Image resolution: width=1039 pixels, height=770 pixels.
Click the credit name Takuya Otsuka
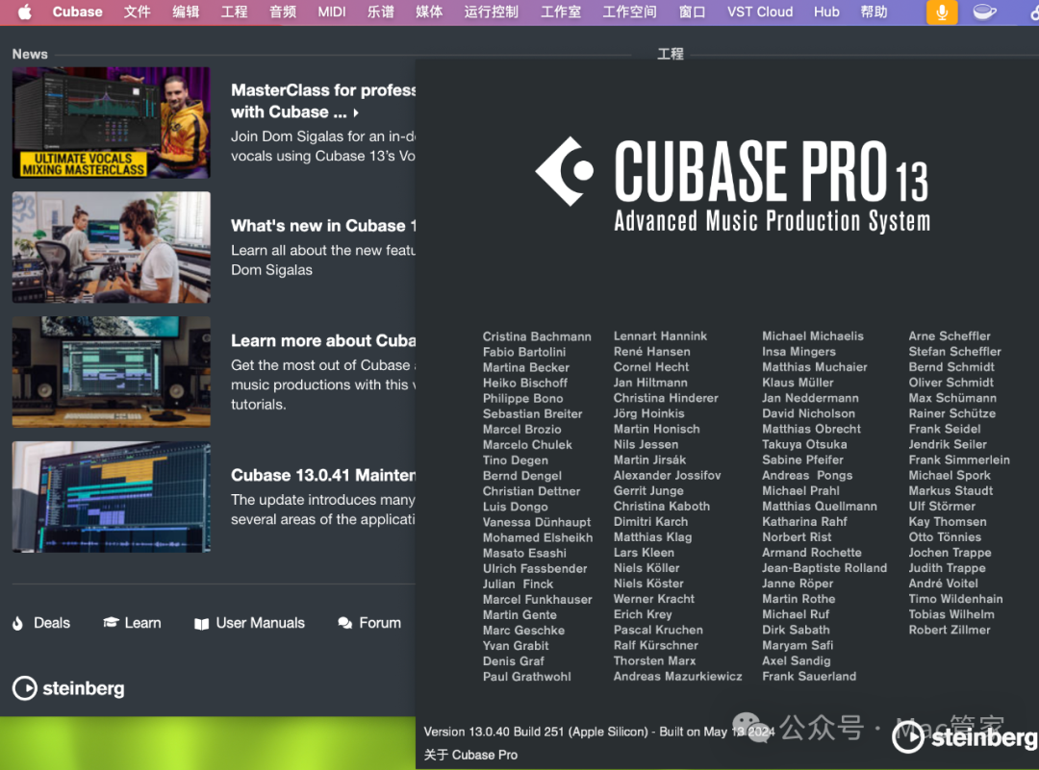tap(804, 444)
